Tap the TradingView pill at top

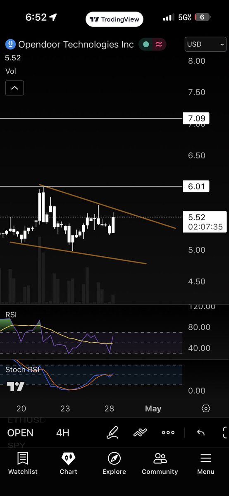click(x=114, y=19)
